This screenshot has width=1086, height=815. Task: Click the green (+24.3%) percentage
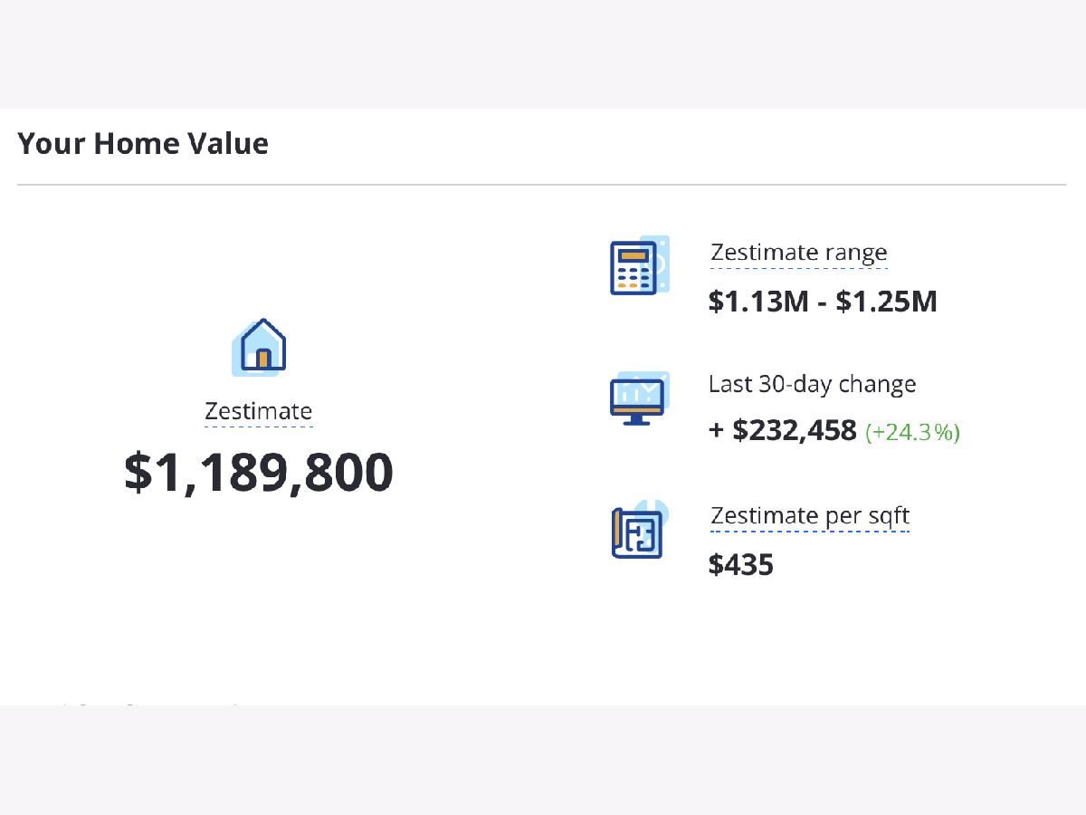[912, 432]
